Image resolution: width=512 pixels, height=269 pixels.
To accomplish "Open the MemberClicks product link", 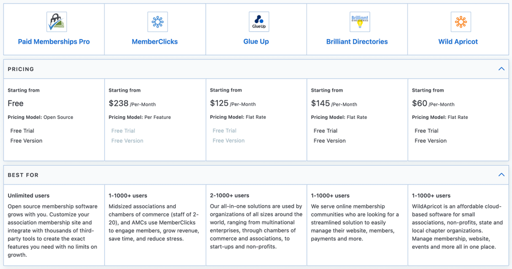I will point(155,41).
